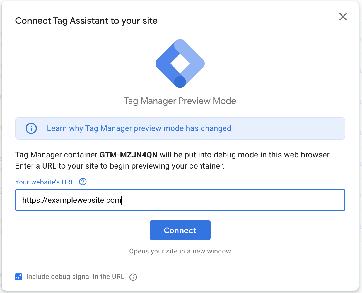Click the typed examplewebsite.com URL text
This screenshot has width=362, height=293.
pos(72,200)
